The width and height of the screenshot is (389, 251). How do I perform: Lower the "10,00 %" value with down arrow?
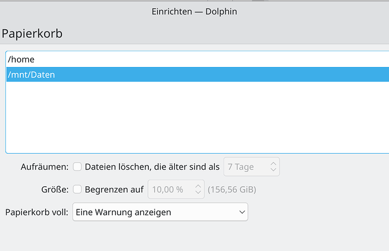198,193
